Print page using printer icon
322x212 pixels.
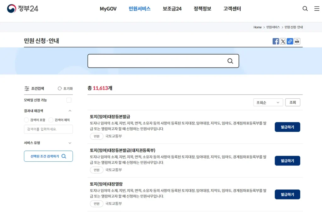(x=297, y=41)
